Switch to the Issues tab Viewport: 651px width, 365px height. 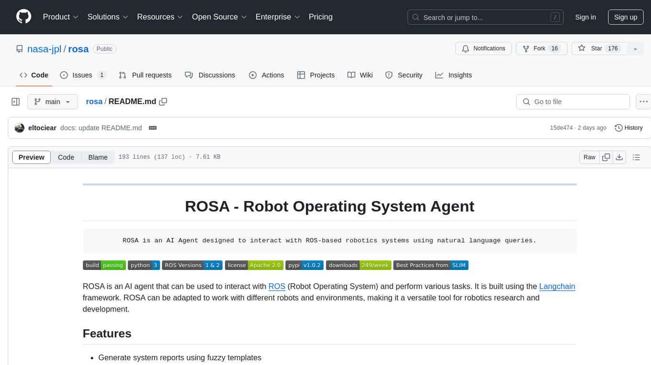[83, 75]
